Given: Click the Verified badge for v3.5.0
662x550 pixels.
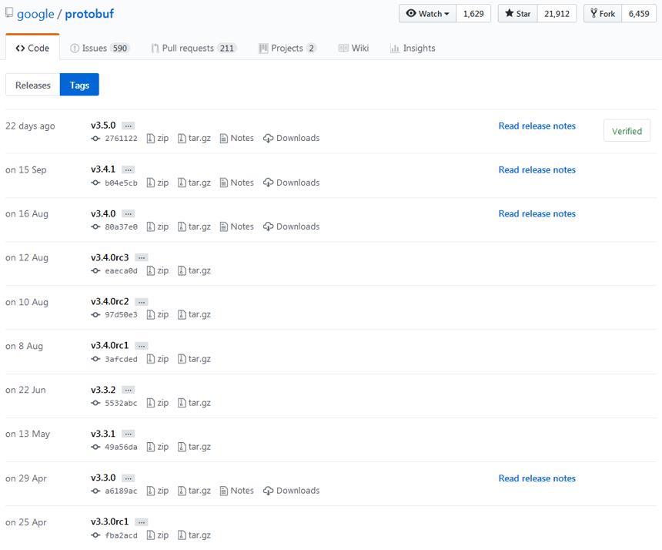Looking at the screenshot, I should [x=627, y=131].
